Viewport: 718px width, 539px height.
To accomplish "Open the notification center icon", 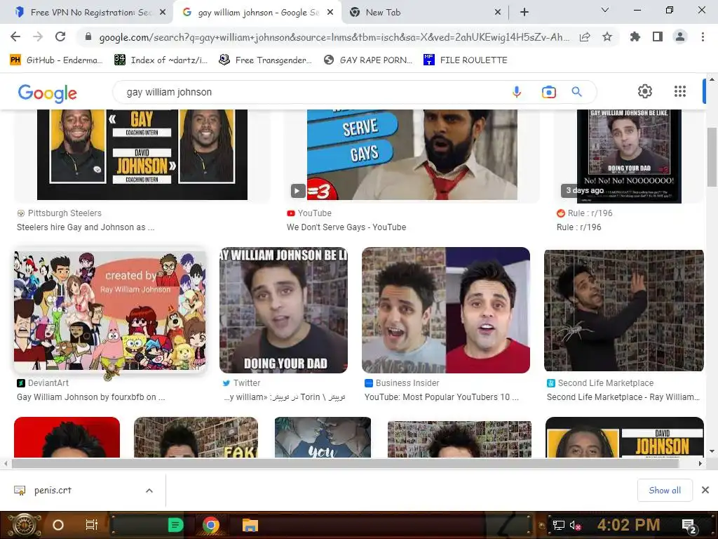I will click(689, 526).
